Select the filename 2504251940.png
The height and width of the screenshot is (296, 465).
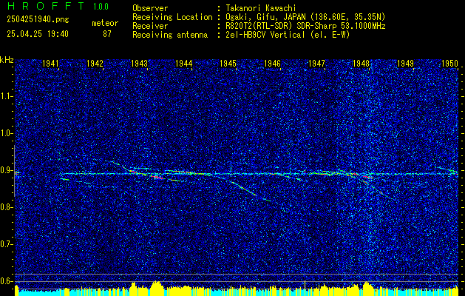point(38,20)
